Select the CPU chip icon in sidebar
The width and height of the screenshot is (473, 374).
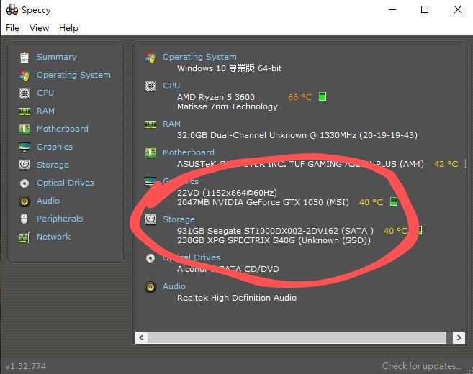[24, 93]
